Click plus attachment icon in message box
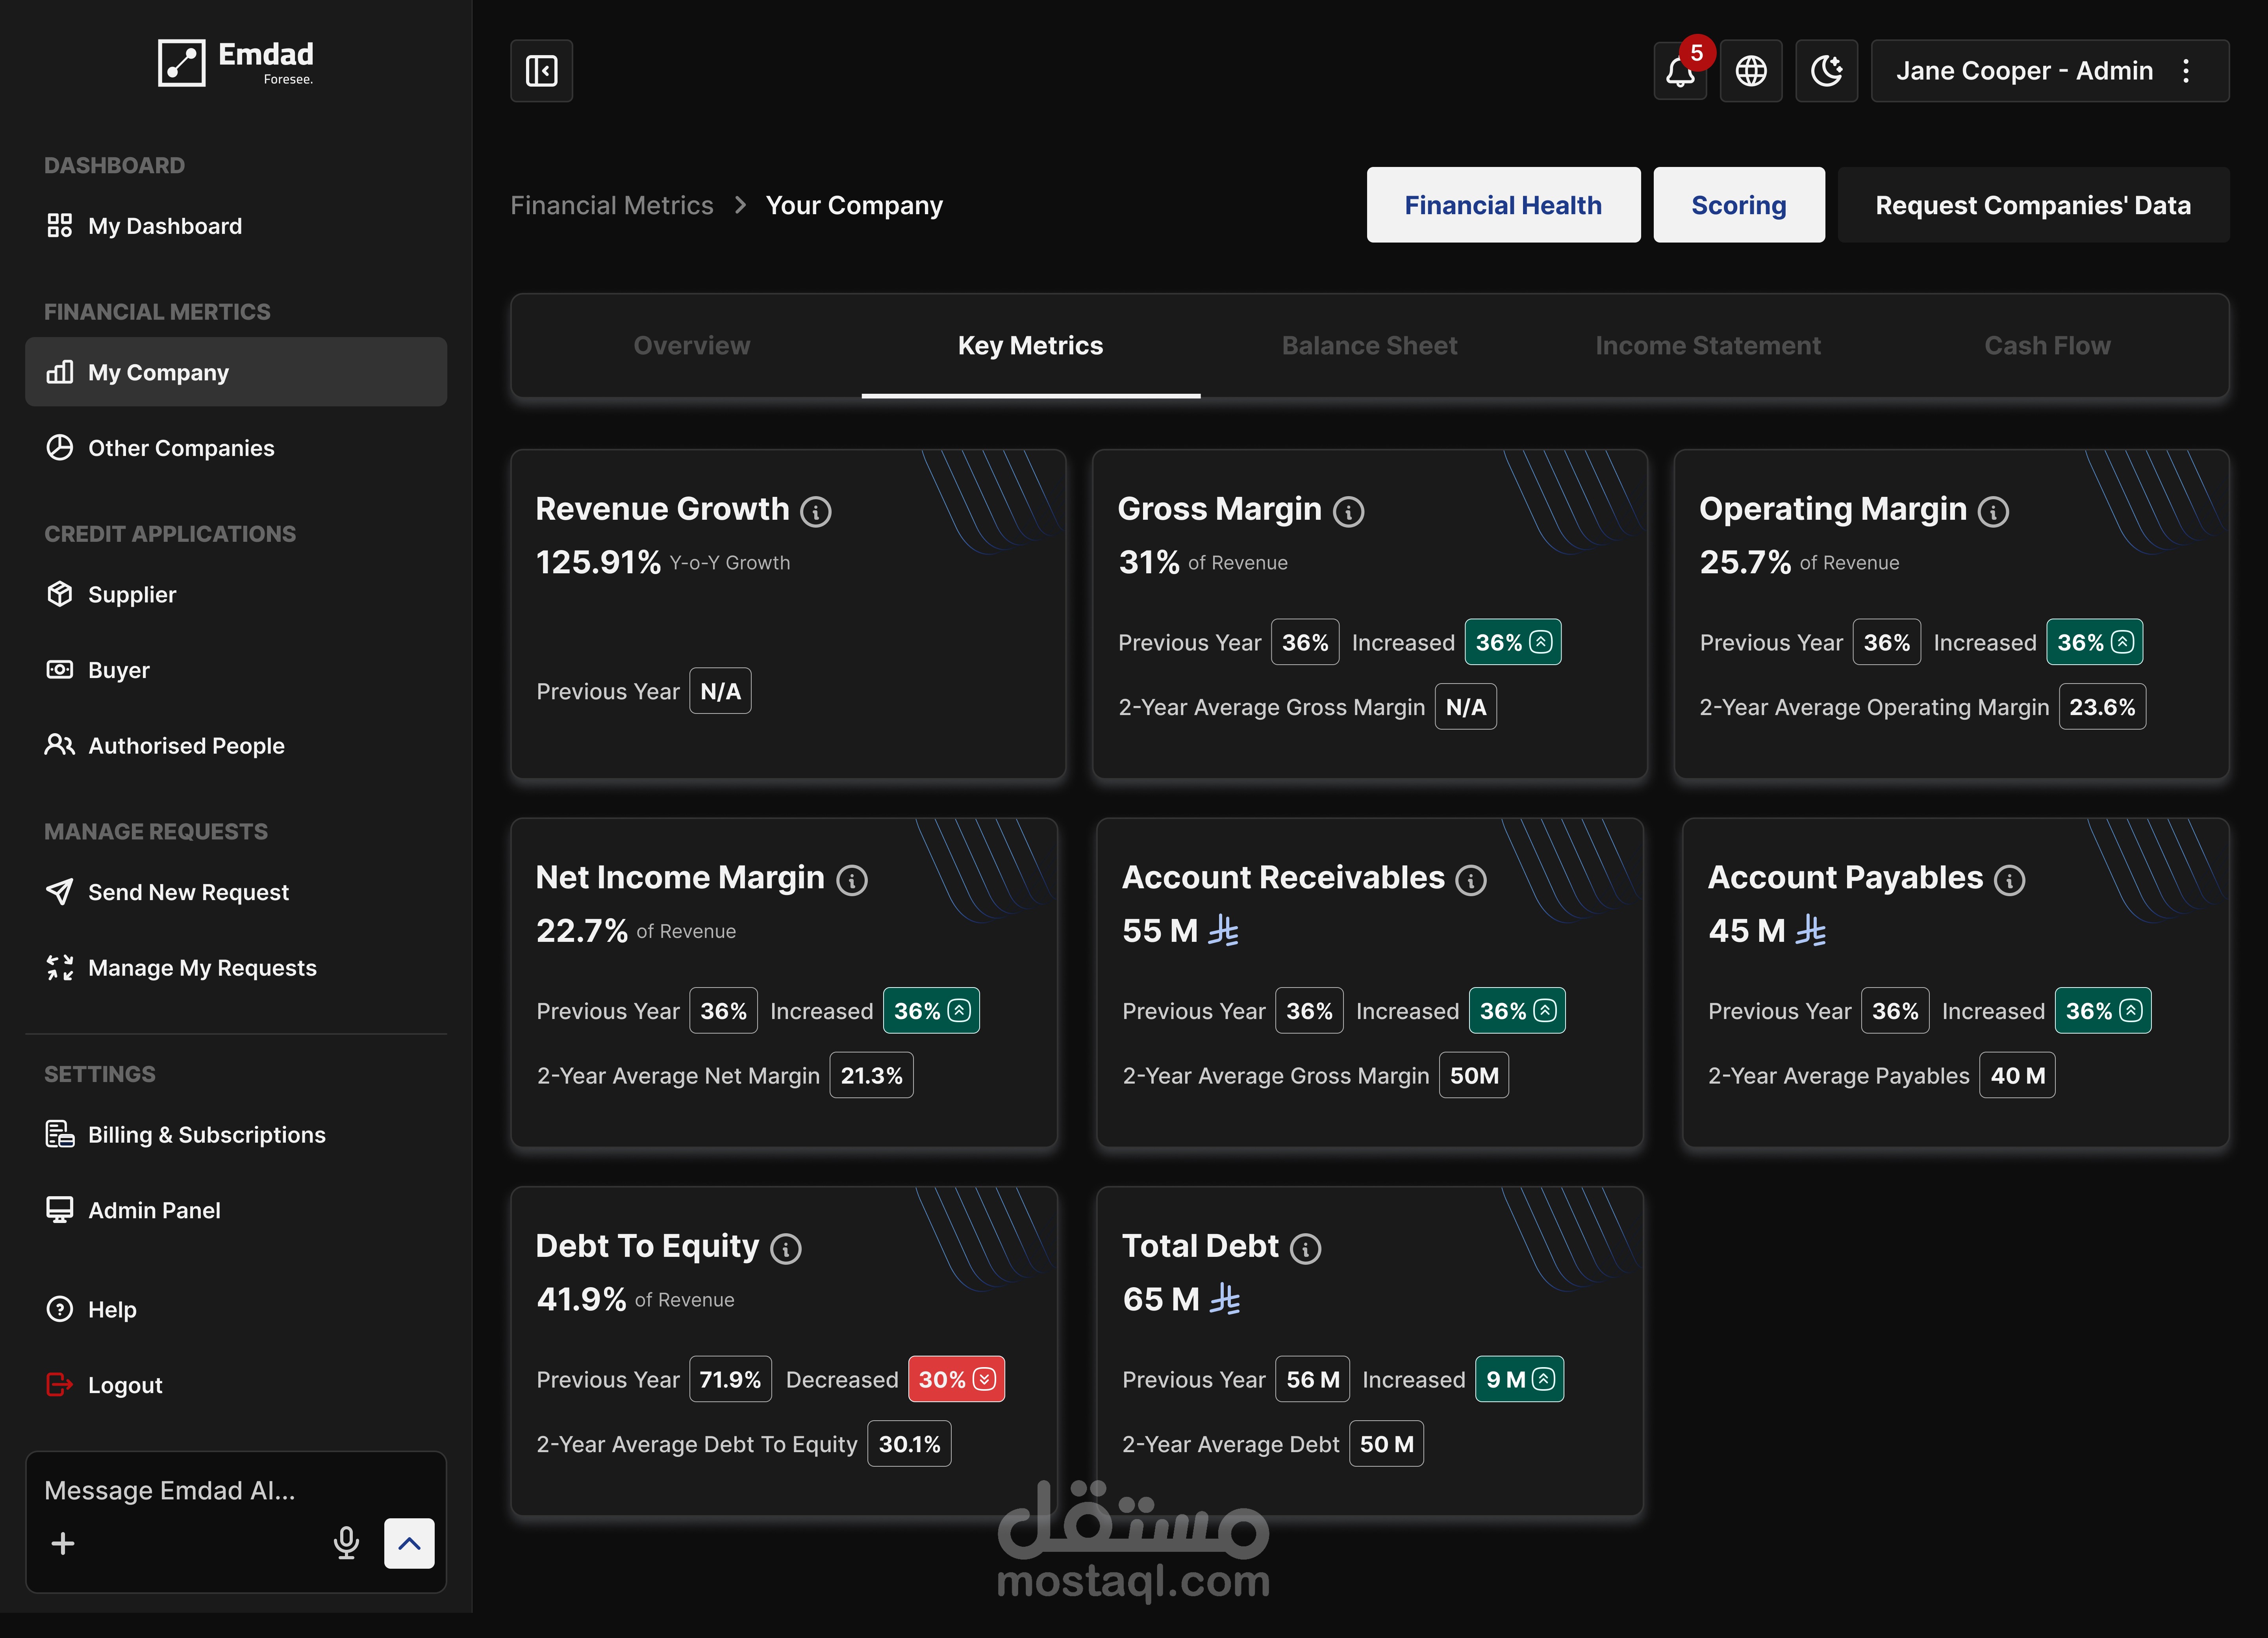The height and width of the screenshot is (1638, 2268). [63, 1543]
